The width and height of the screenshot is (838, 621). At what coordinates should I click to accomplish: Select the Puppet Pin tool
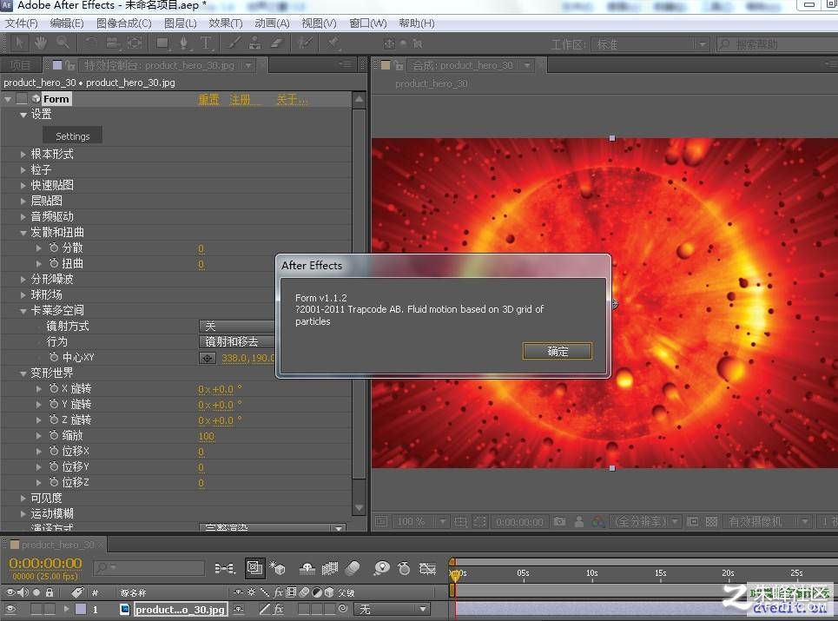pos(333,43)
